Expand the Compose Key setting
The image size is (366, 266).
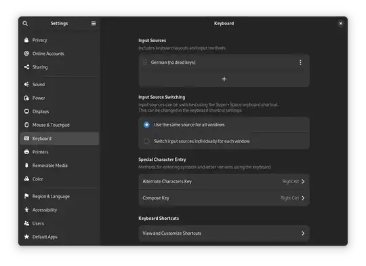click(224, 198)
